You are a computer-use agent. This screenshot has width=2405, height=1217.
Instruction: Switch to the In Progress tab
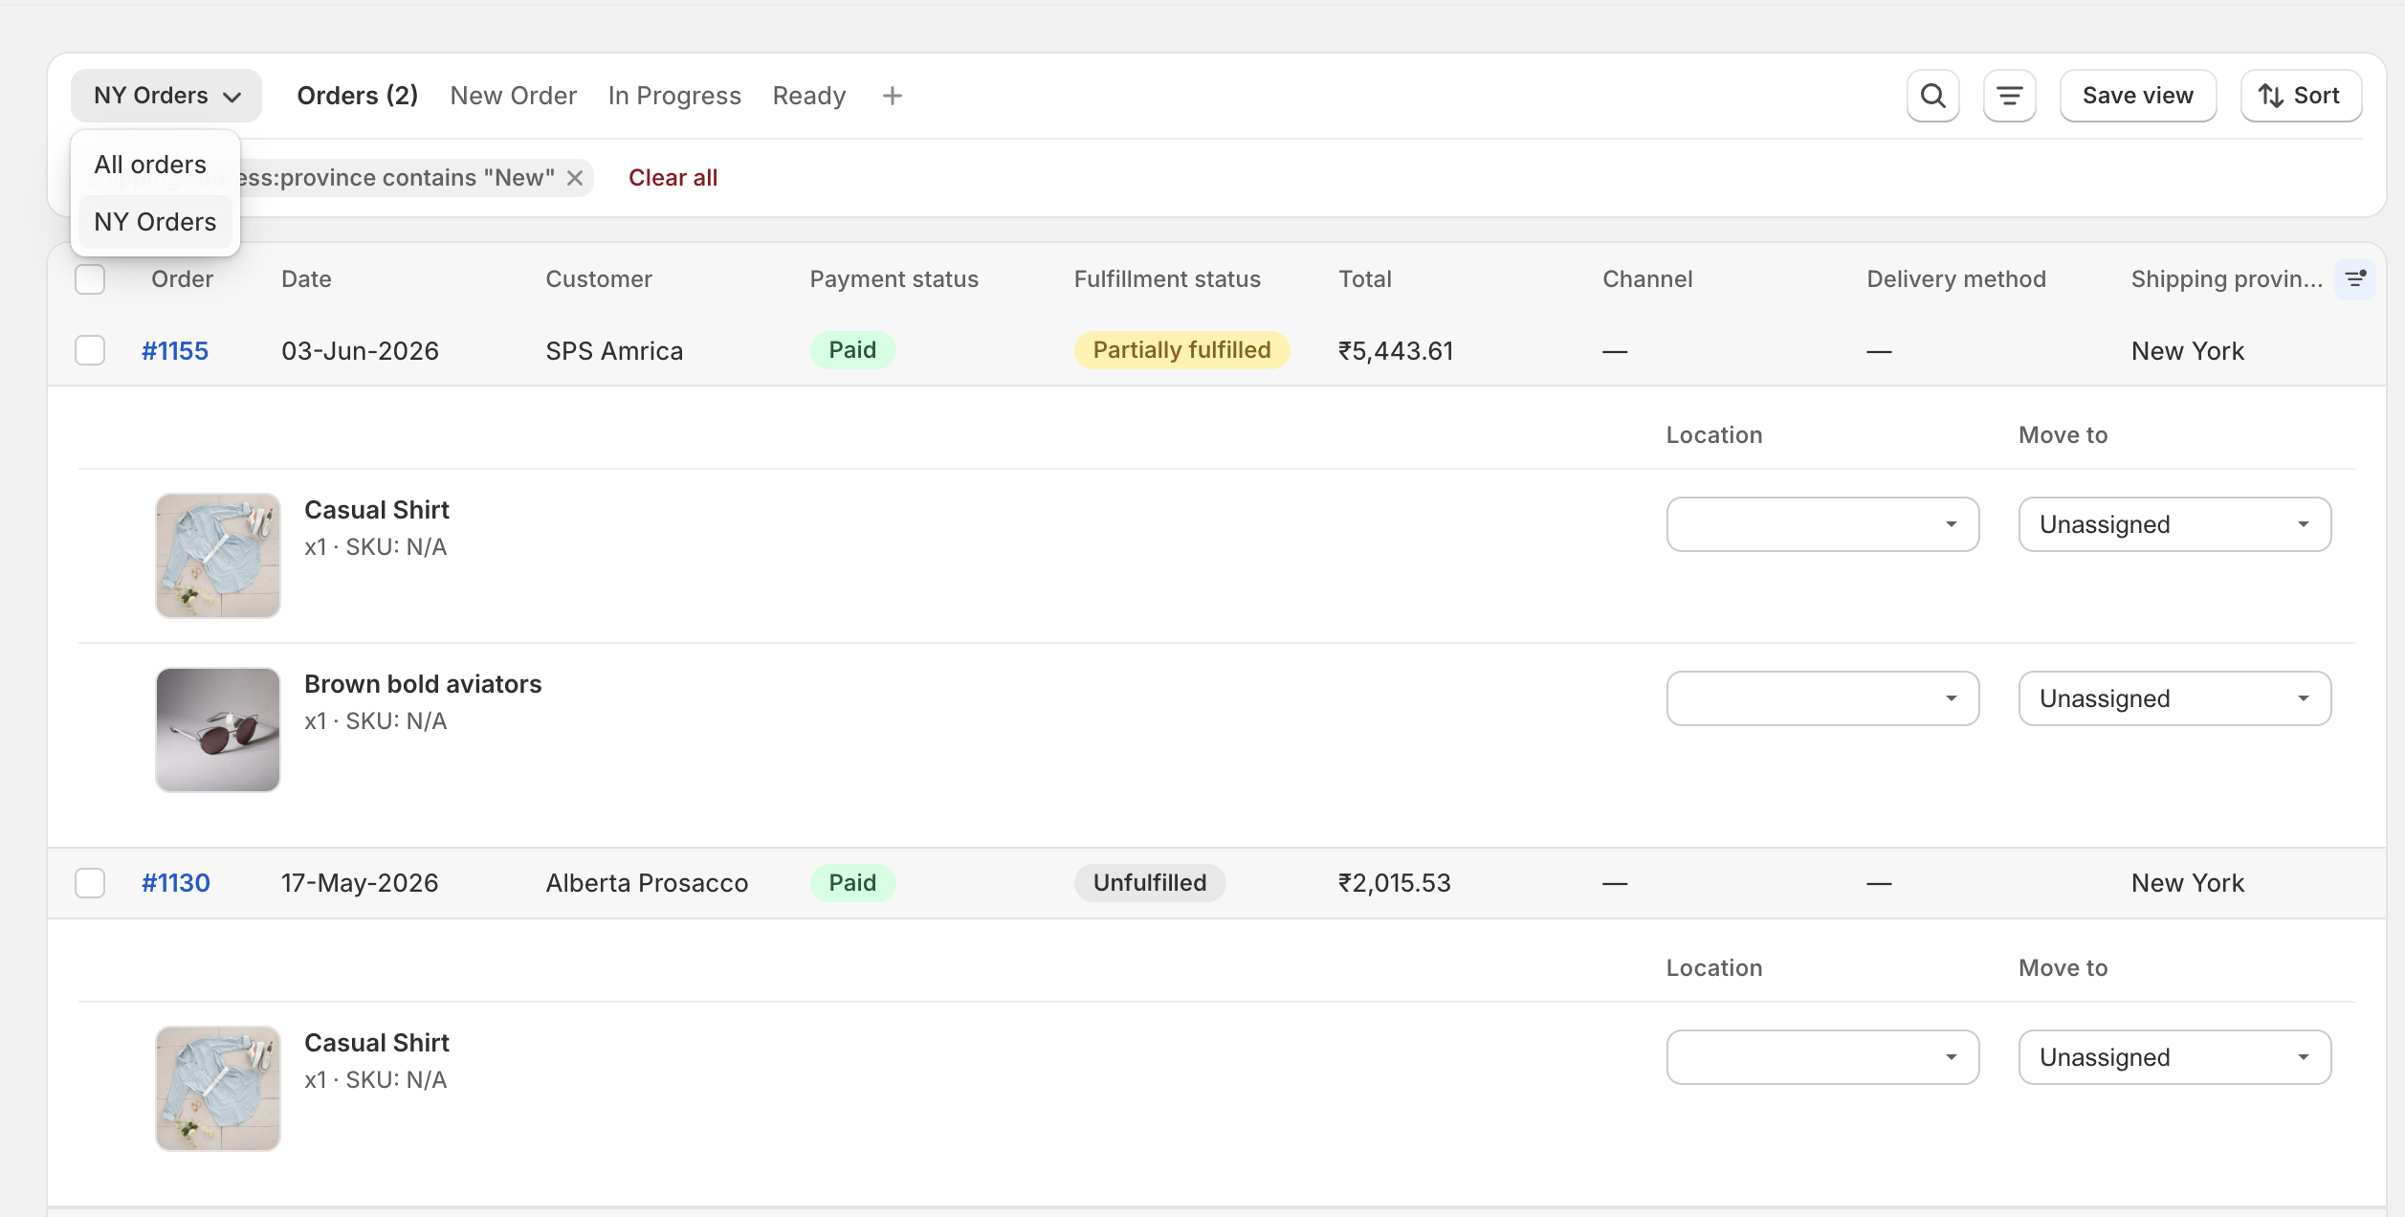[x=674, y=96]
